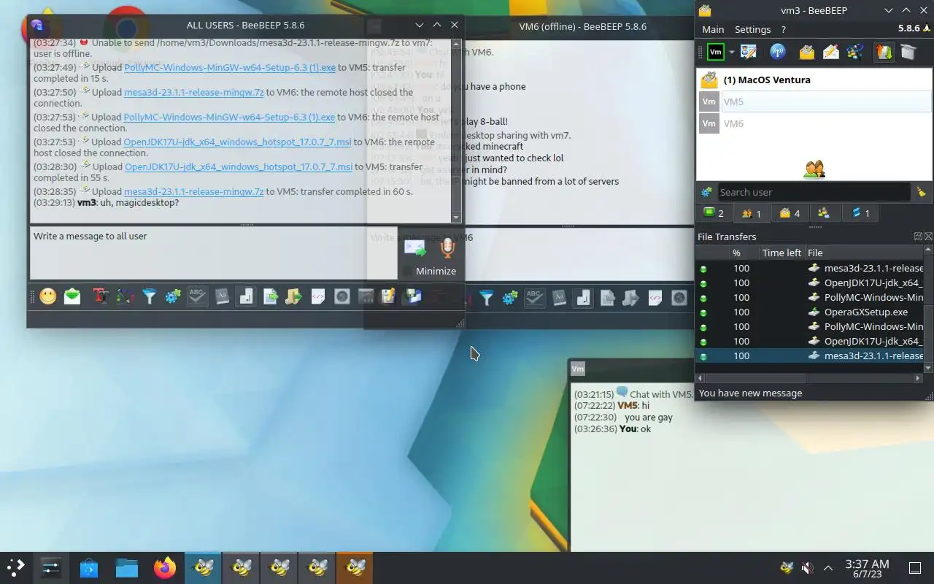Clear search with the broom icon
This screenshot has height=584, width=934.
coord(921,192)
